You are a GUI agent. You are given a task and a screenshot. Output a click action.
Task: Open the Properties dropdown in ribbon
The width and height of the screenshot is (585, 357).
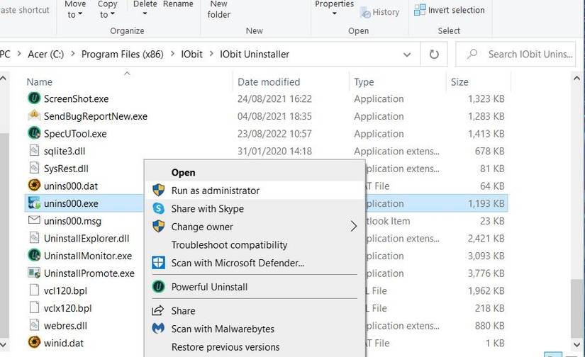pyautogui.click(x=334, y=13)
